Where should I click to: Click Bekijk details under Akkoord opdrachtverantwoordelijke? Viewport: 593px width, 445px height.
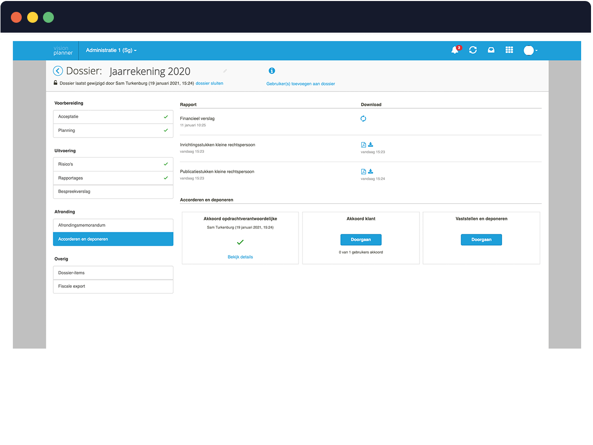[240, 257]
